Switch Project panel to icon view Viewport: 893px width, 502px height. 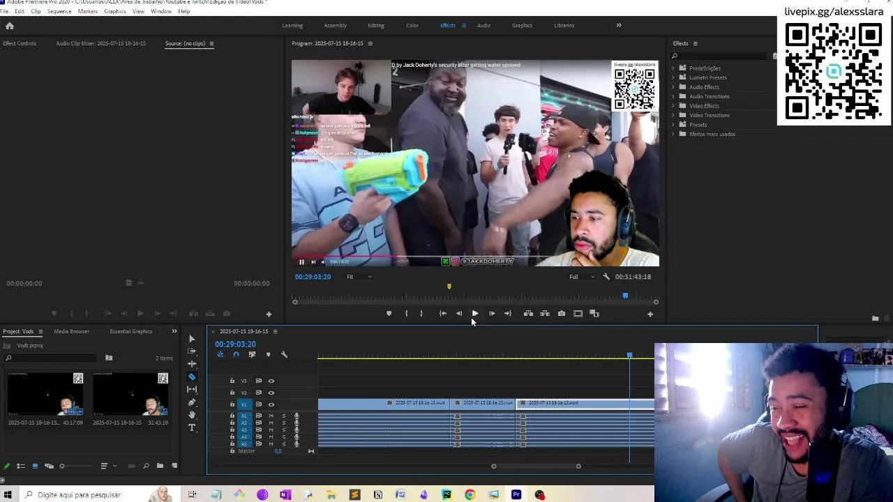pos(35,466)
